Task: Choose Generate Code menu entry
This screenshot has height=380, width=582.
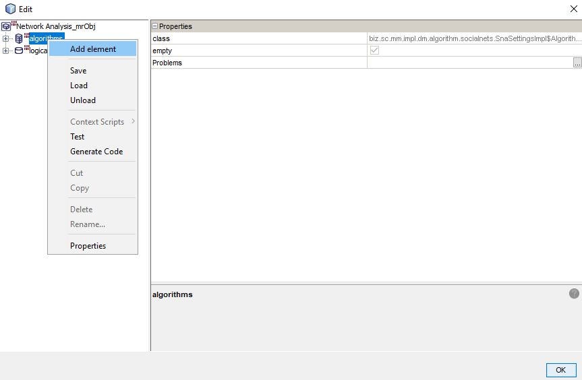Action: coord(96,152)
